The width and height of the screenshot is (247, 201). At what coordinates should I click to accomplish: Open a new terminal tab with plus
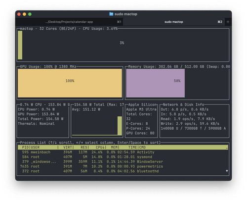[x=228, y=22]
